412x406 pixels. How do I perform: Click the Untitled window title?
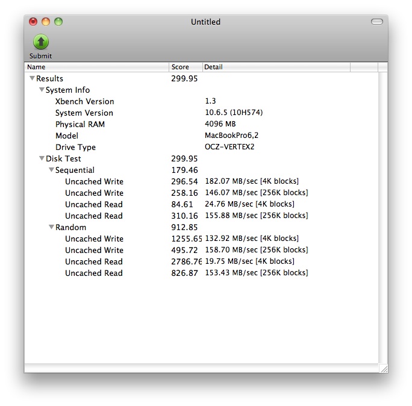(x=205, y=22)
